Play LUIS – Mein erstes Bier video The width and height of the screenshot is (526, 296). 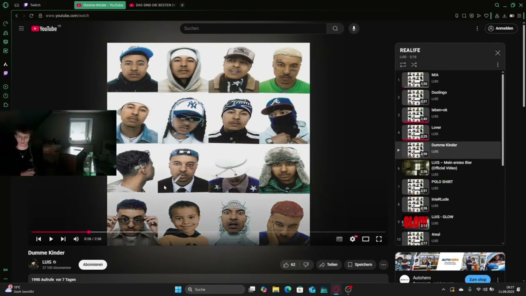(x=448, y=168)
